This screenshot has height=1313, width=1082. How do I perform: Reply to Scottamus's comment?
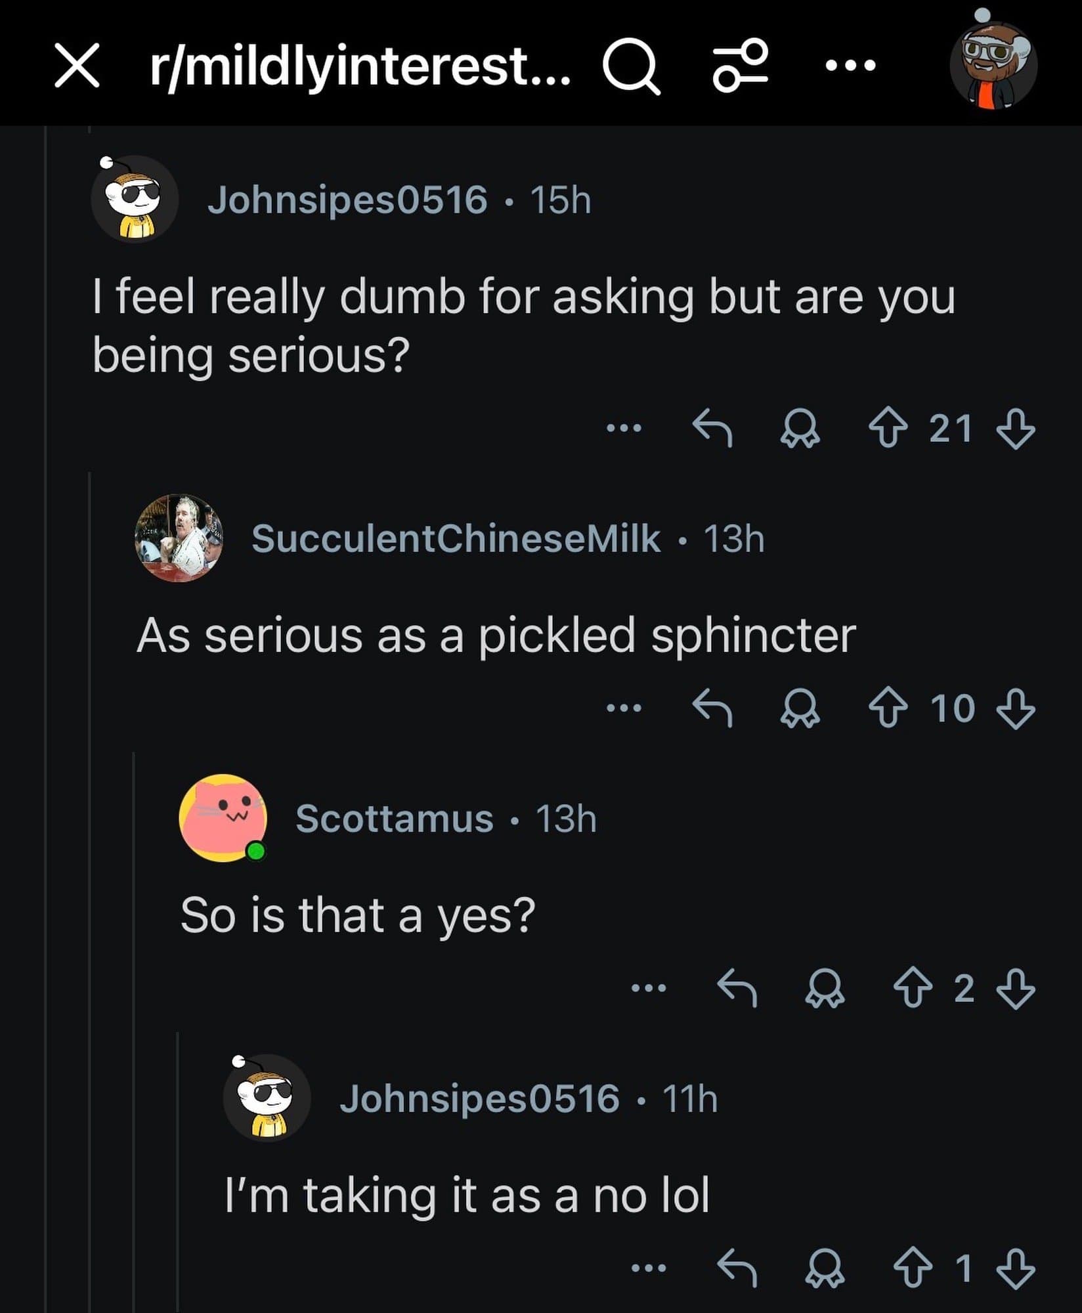(x=737, y=988)
